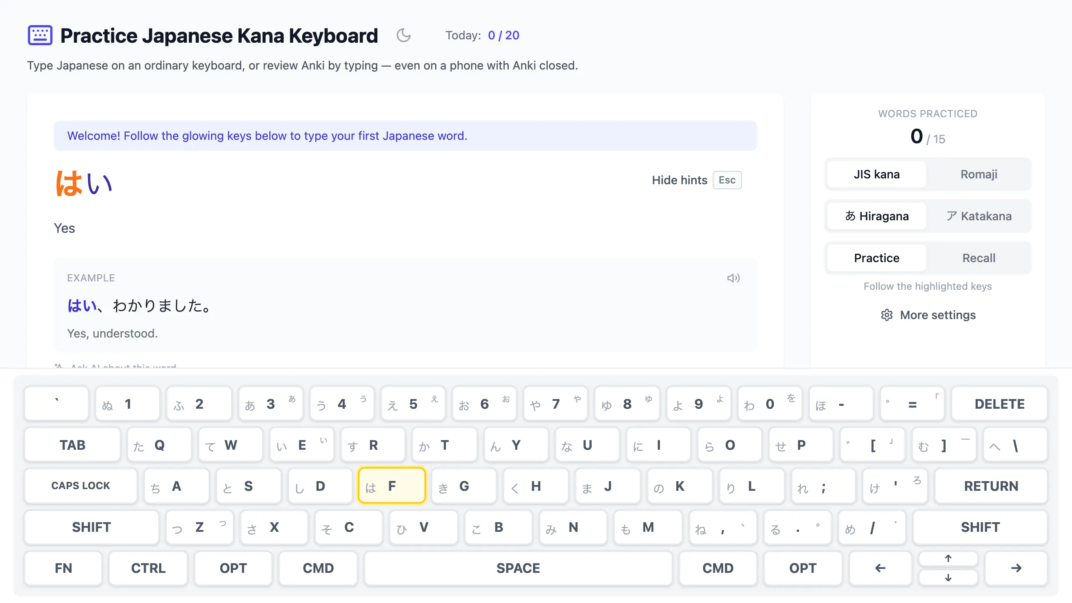Click the DELETE key
The width and height of the screenshot is (1072, 603).
[x=1000, y=404]
